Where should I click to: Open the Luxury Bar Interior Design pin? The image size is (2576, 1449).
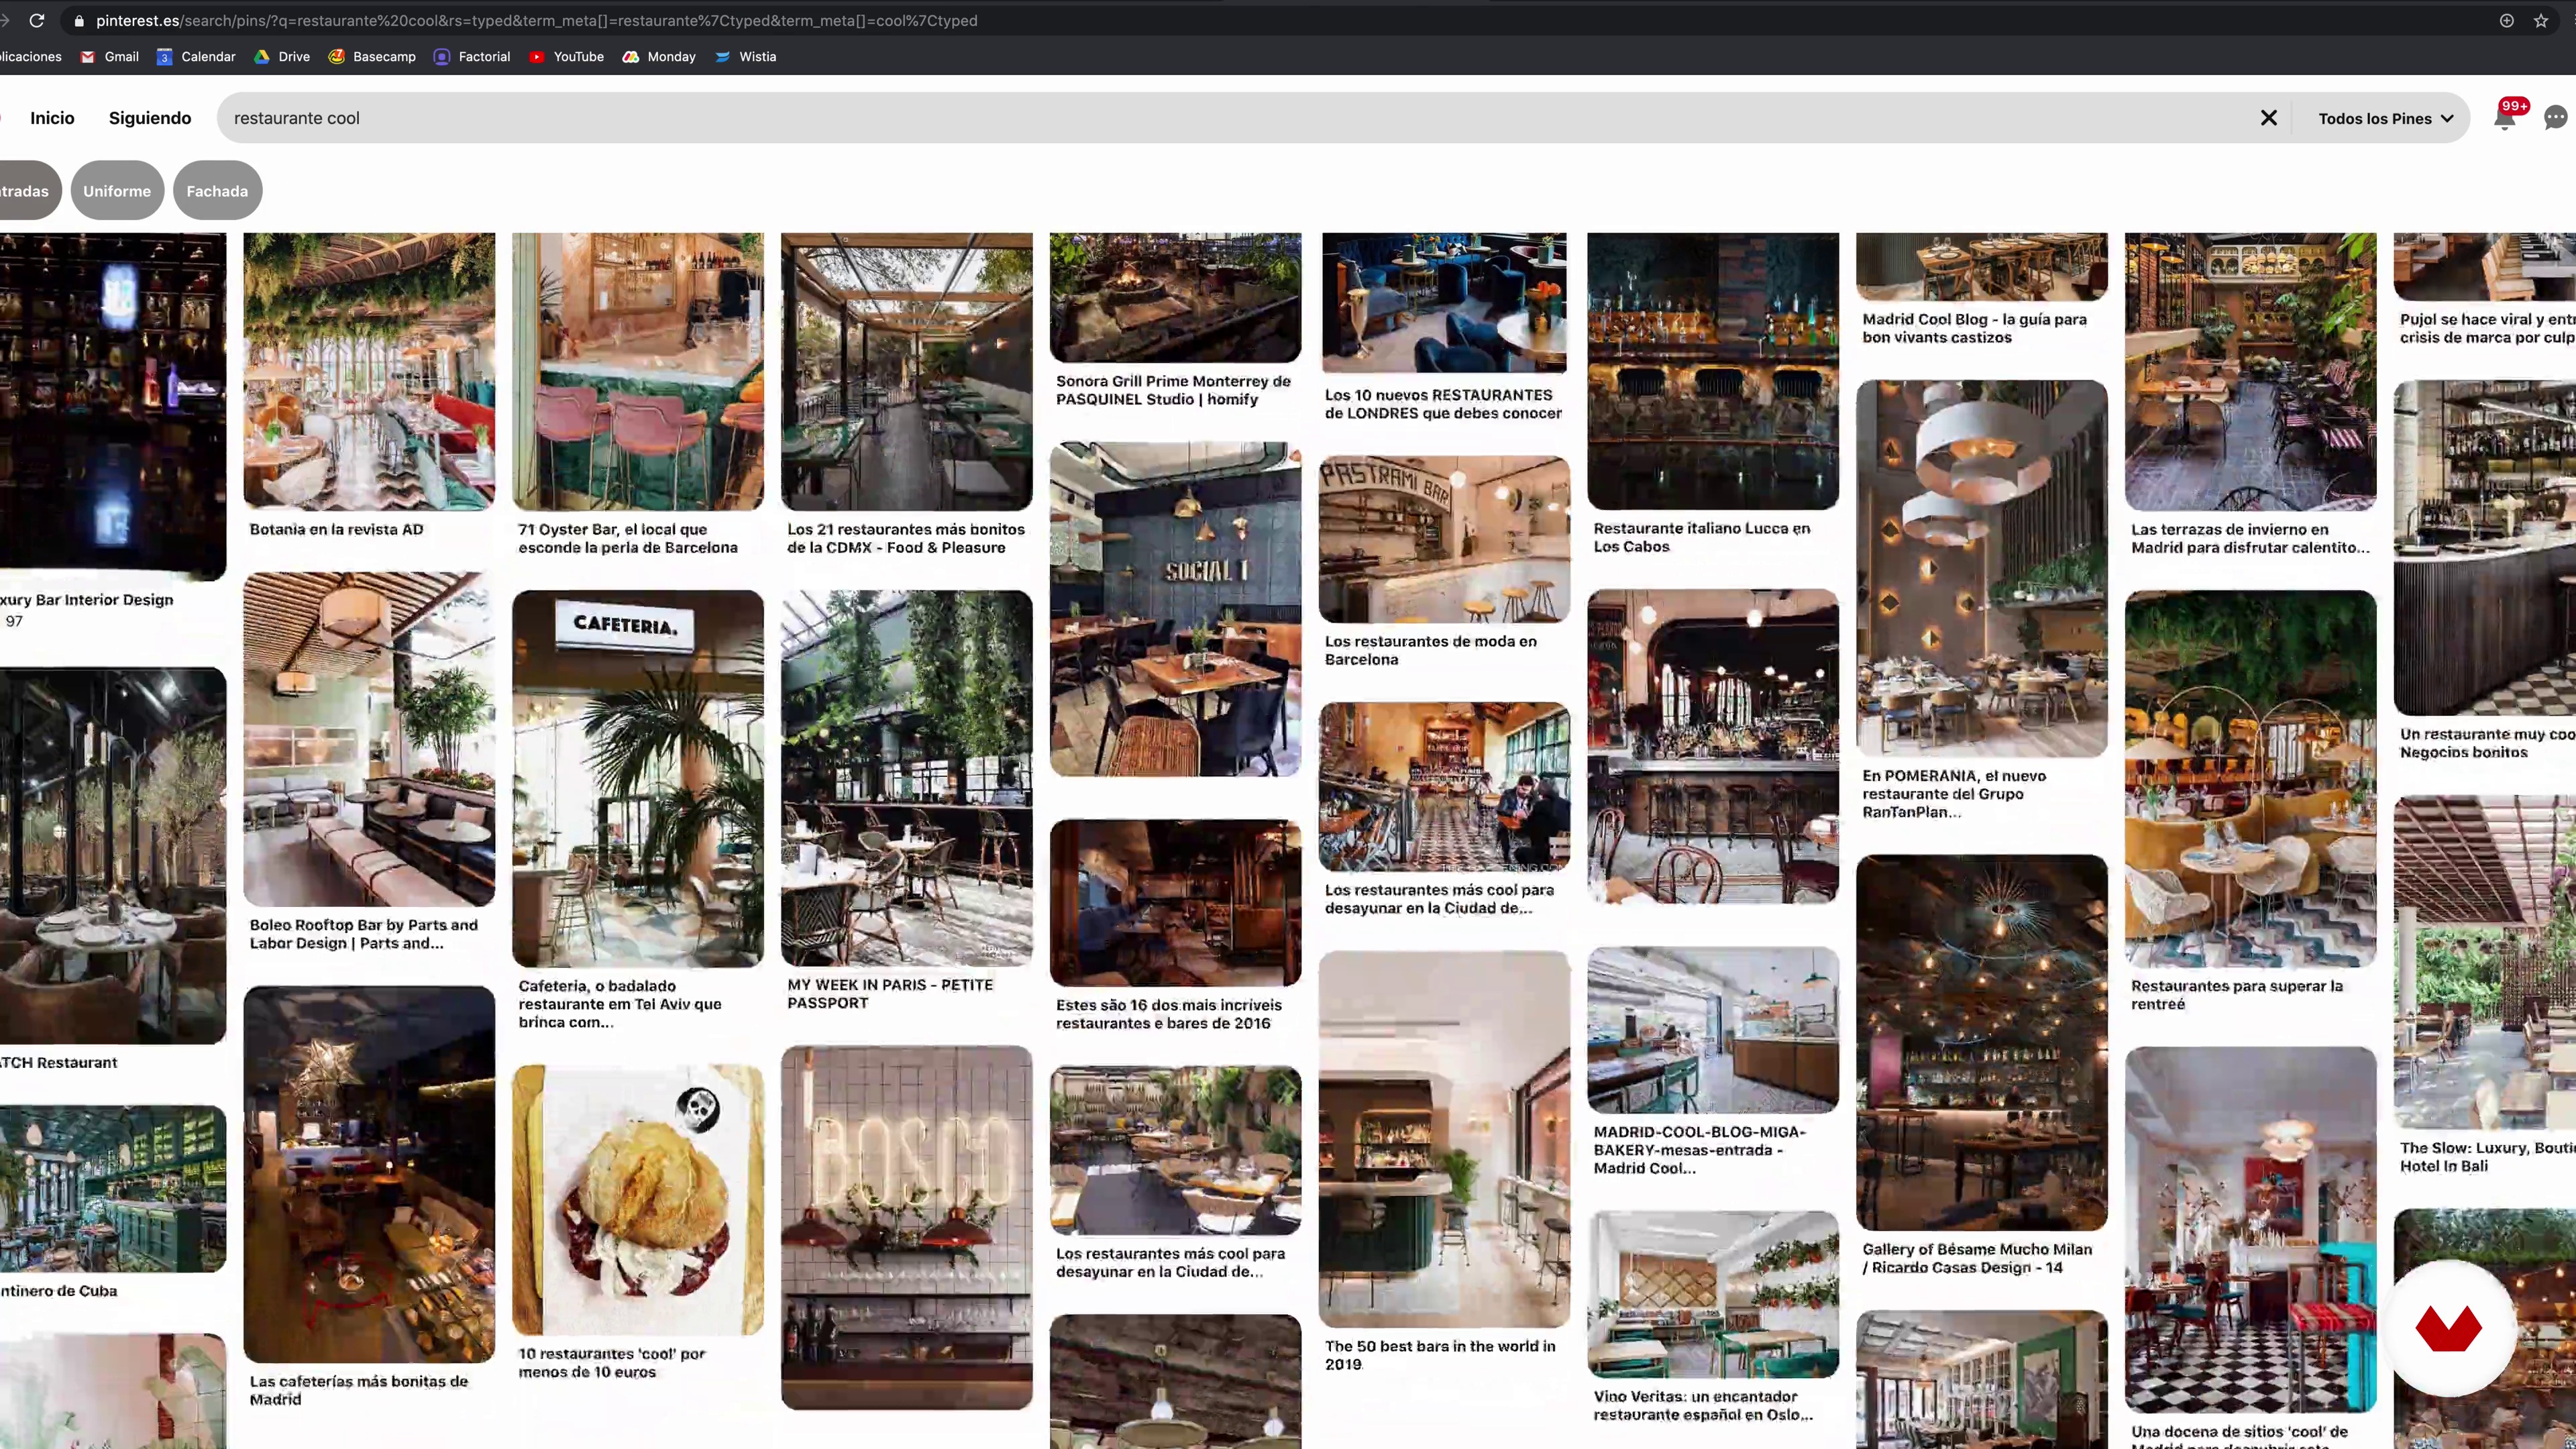pos(113,406)
